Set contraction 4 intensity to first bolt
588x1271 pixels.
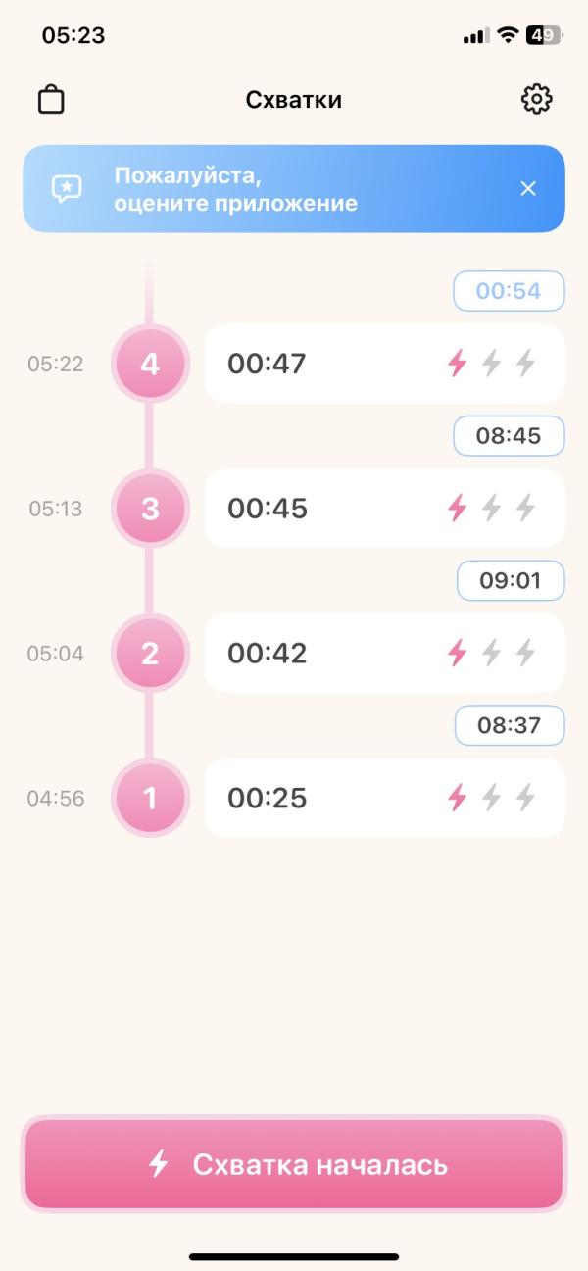tap(457, 364)
